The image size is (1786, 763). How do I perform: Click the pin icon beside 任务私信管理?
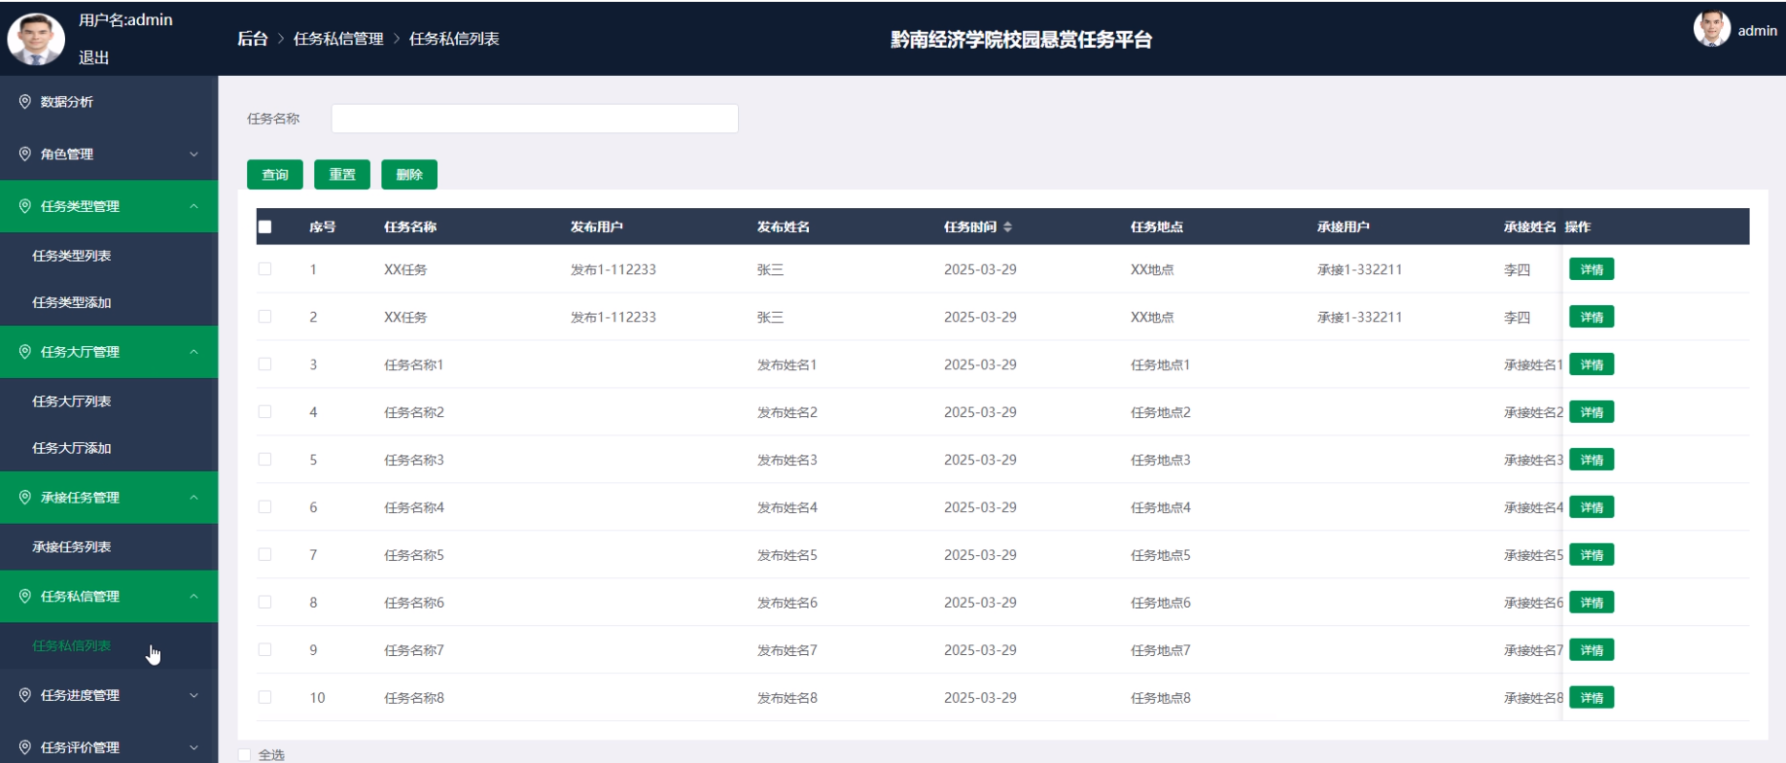point(25,596)
